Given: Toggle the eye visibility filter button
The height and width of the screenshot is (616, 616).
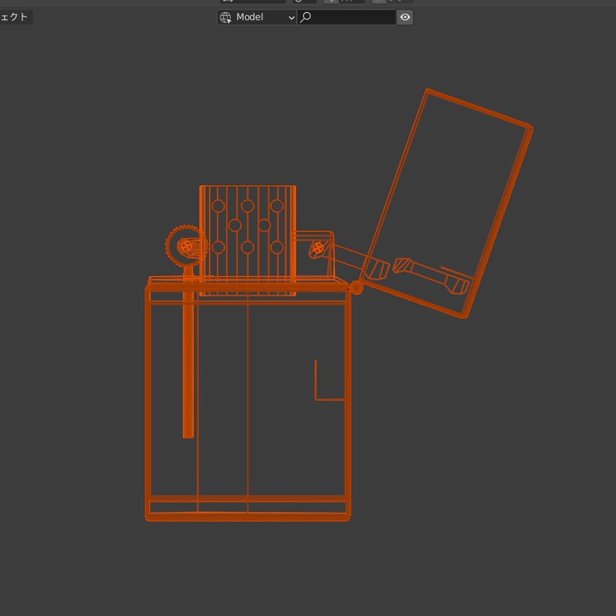Looking at the screenshot, I should [x=405, y=17].
